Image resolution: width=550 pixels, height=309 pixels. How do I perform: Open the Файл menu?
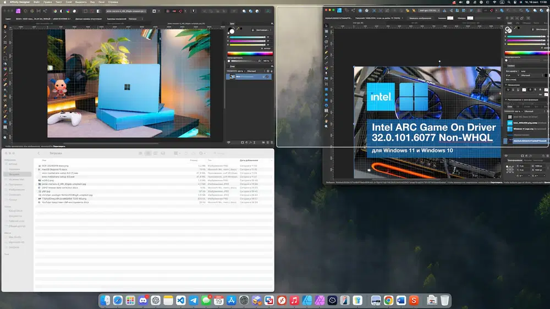pos(36,2)
